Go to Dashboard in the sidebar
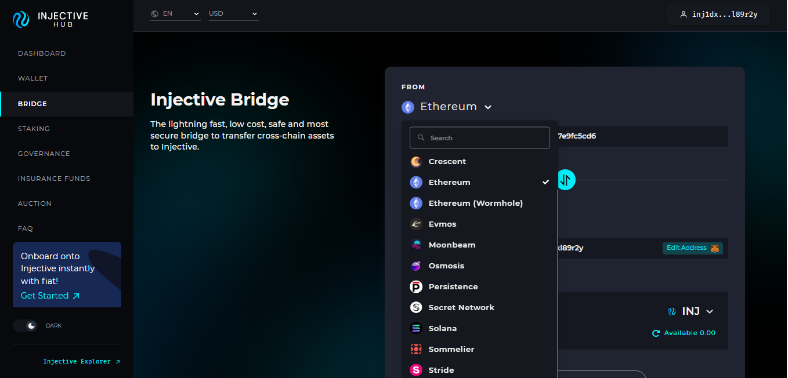 [42, 53]
